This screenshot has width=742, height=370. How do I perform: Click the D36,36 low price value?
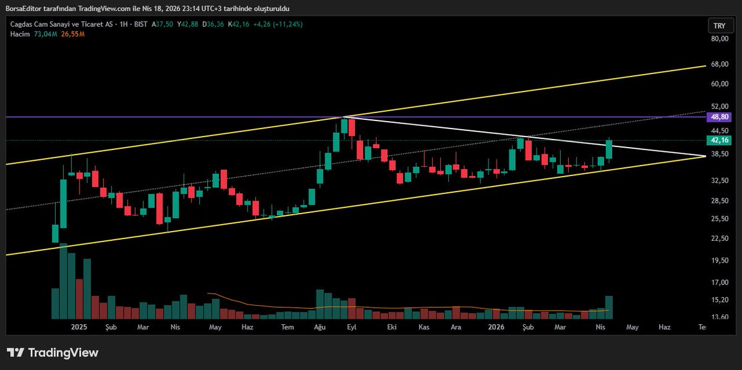pyautogui.click(x=215, y=24)
